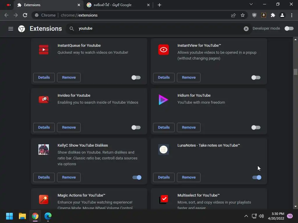Remove LunaNotes extension
Screen dimensions: 298x223
point(189,177)
